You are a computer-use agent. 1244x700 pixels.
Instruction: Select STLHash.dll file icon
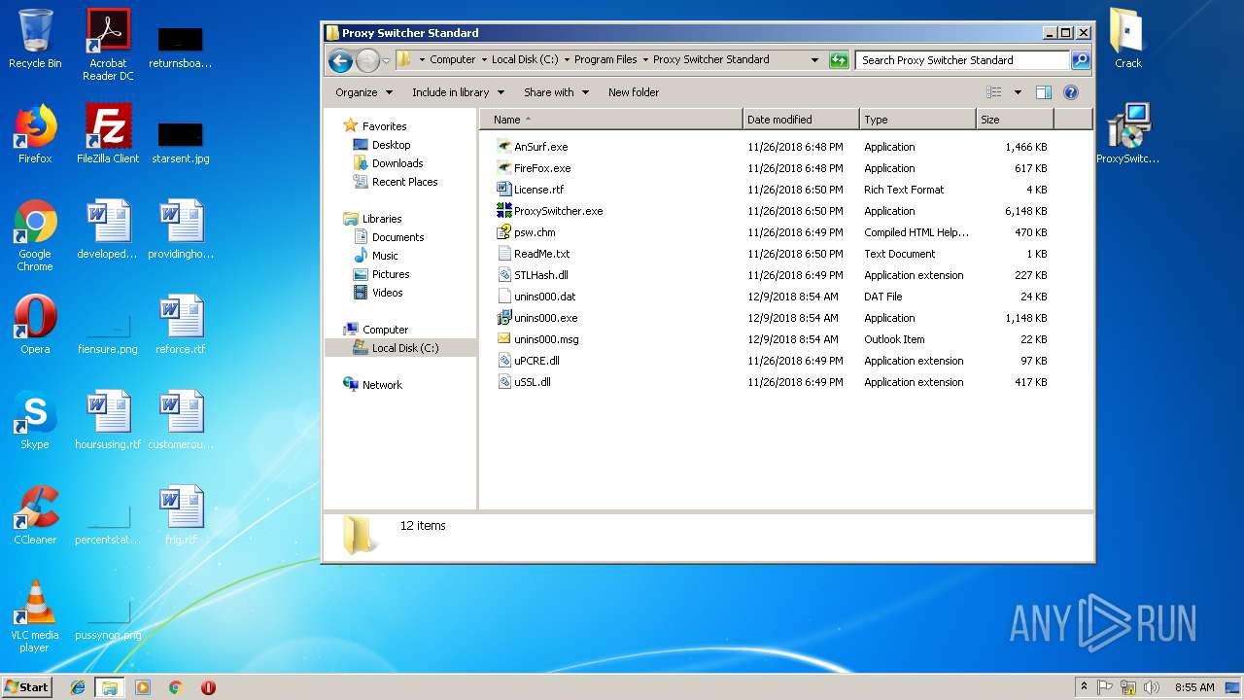click(503, 275)
